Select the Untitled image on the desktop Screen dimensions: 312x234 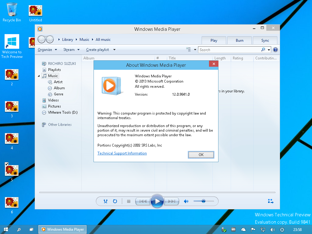(36, 13)
